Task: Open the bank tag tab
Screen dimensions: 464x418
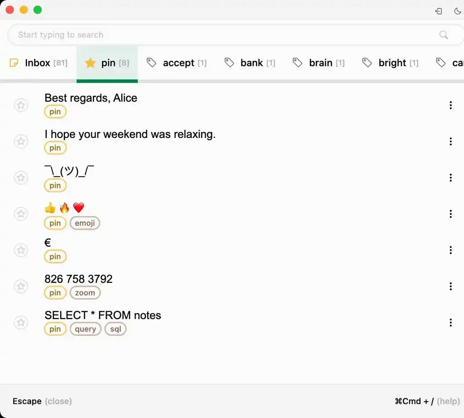Action: [250, 63]
